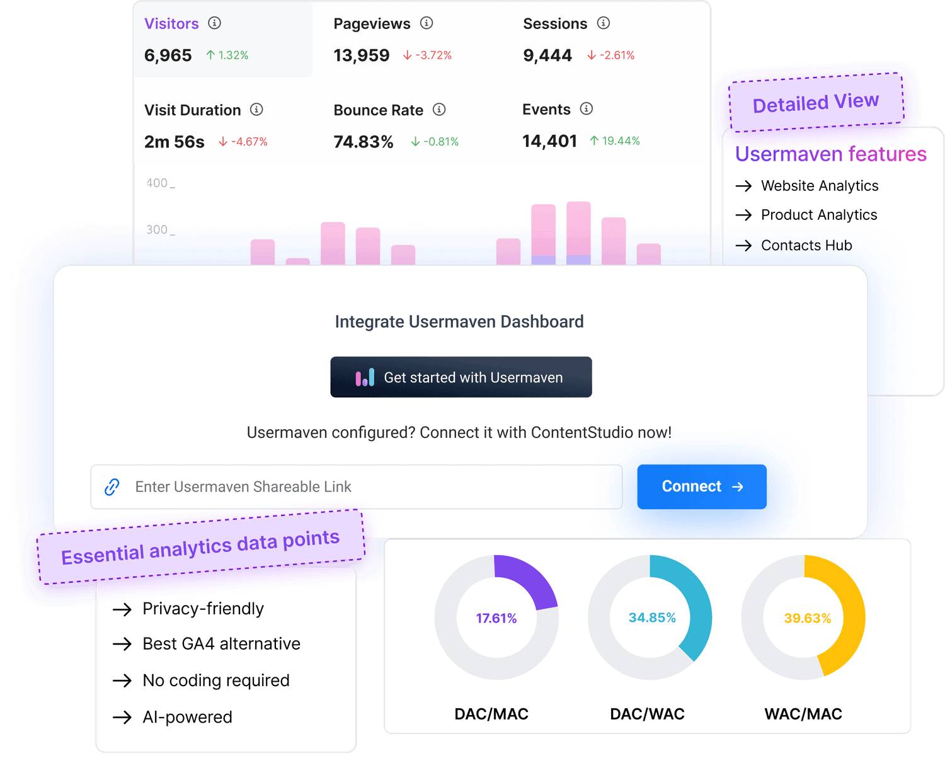Click the Privacy-friendly text
The width and height of the screenshot is (945, 775).
(203, 609)
